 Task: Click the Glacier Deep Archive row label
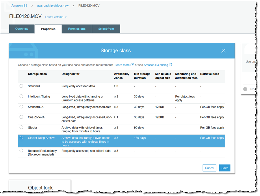(x=42, y=138)
